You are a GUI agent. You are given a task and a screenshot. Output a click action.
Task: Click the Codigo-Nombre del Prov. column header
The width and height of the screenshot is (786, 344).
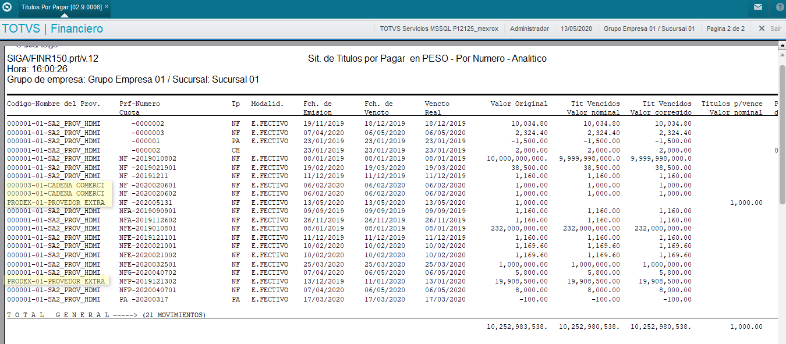tap(54, 104)
